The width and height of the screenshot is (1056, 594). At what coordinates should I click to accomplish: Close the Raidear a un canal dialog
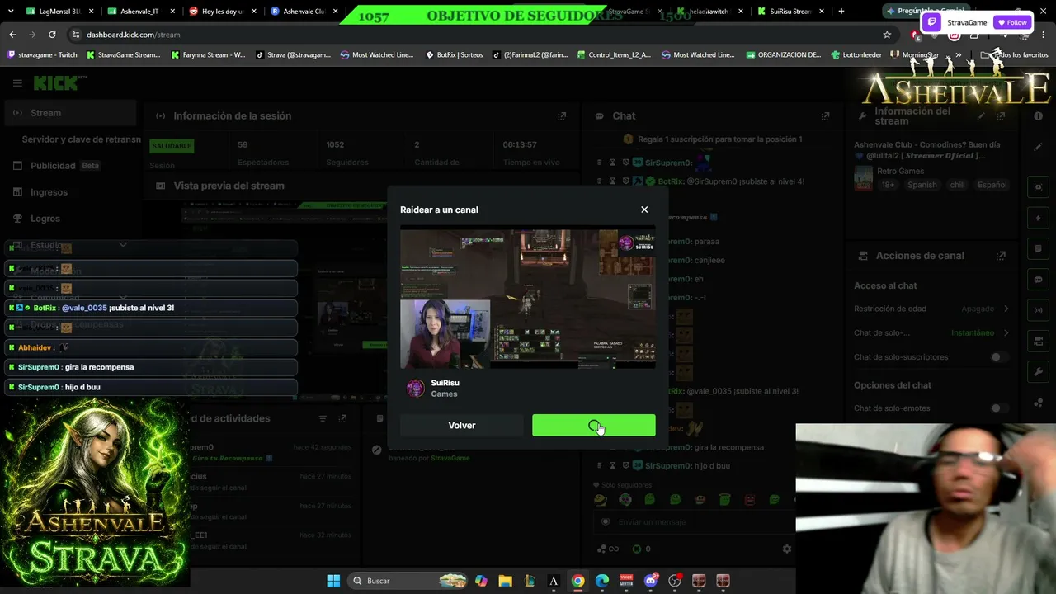tap(644, 210)
